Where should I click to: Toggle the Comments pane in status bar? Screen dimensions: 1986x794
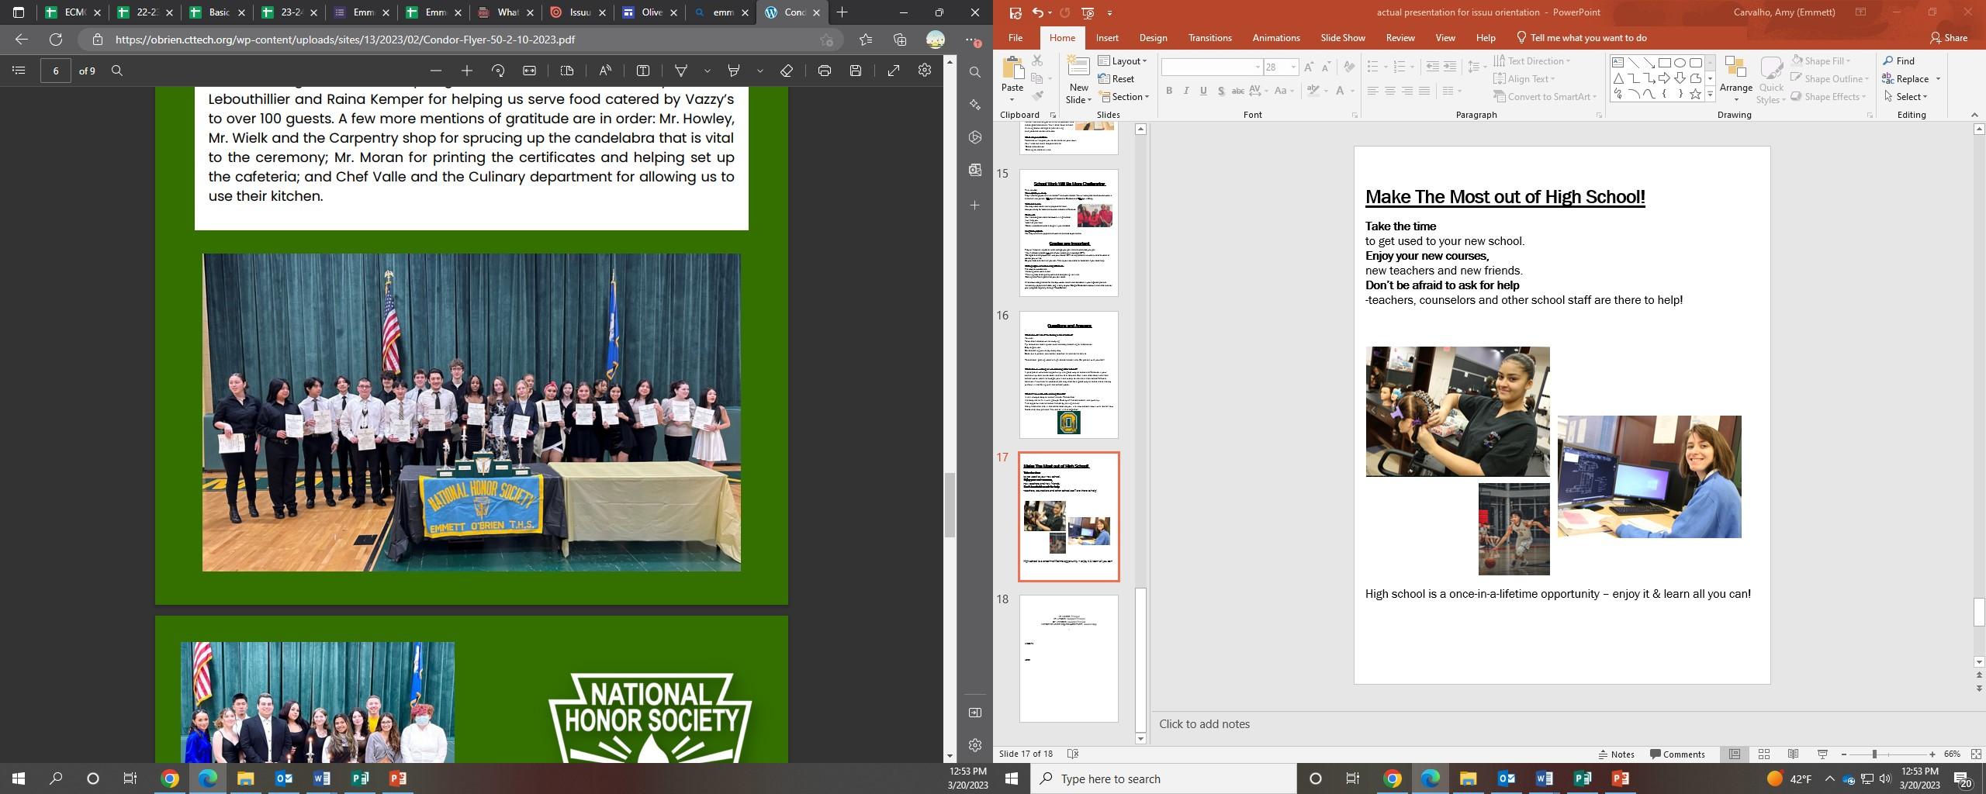tap(1677, 754)
